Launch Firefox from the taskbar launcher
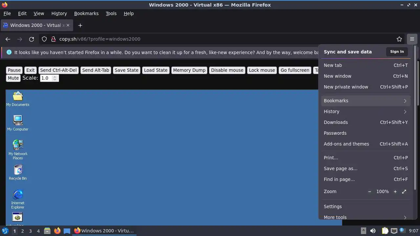This screenshot has height=236, width=420. click(x=57, y=231)
